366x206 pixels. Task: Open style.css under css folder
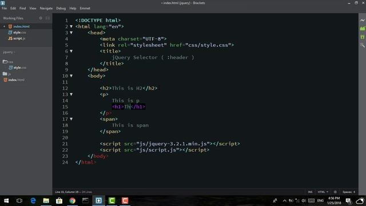[20, 68]
